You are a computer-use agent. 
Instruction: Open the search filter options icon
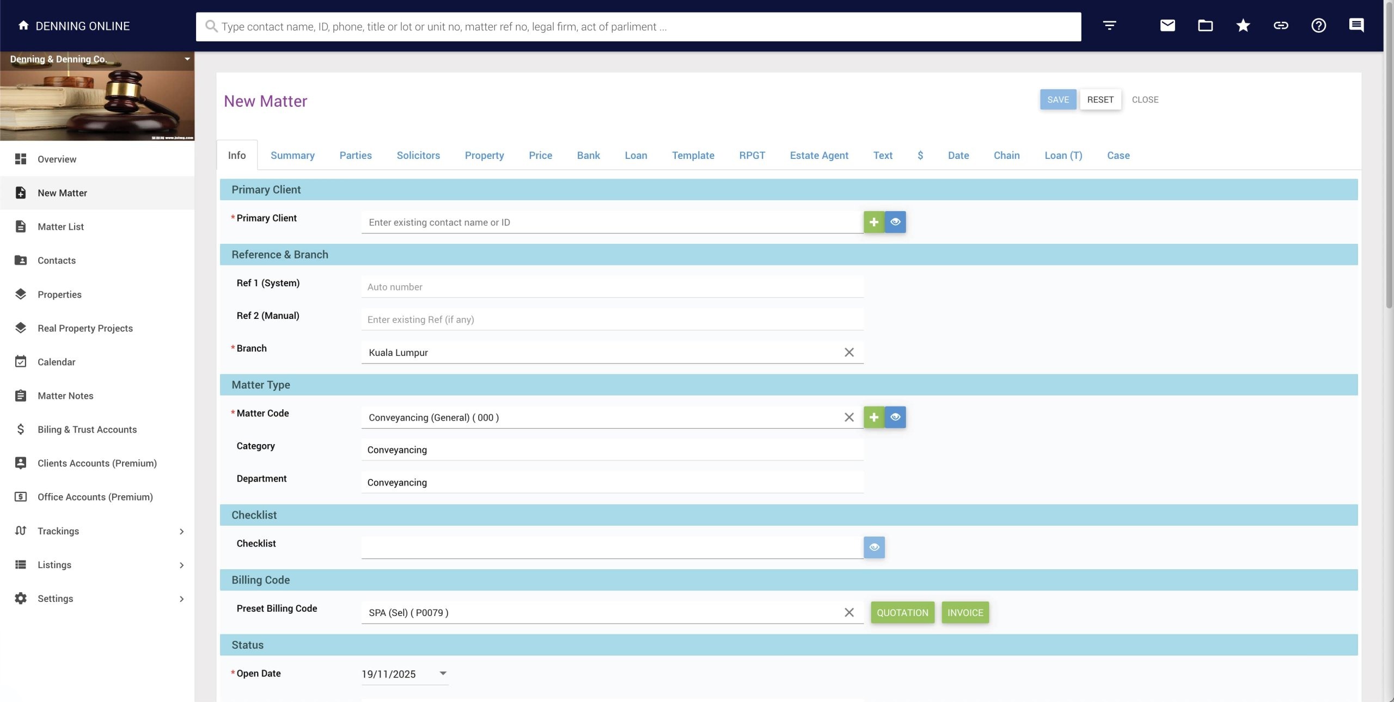(x=1109, y=26)
